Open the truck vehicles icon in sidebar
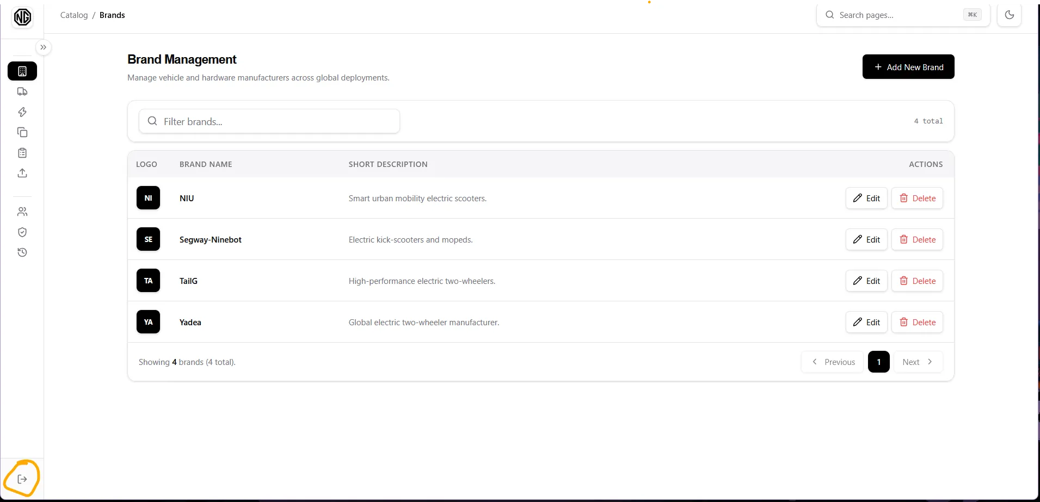Viewport: 1040px width, 502px height. coord(22,91)
